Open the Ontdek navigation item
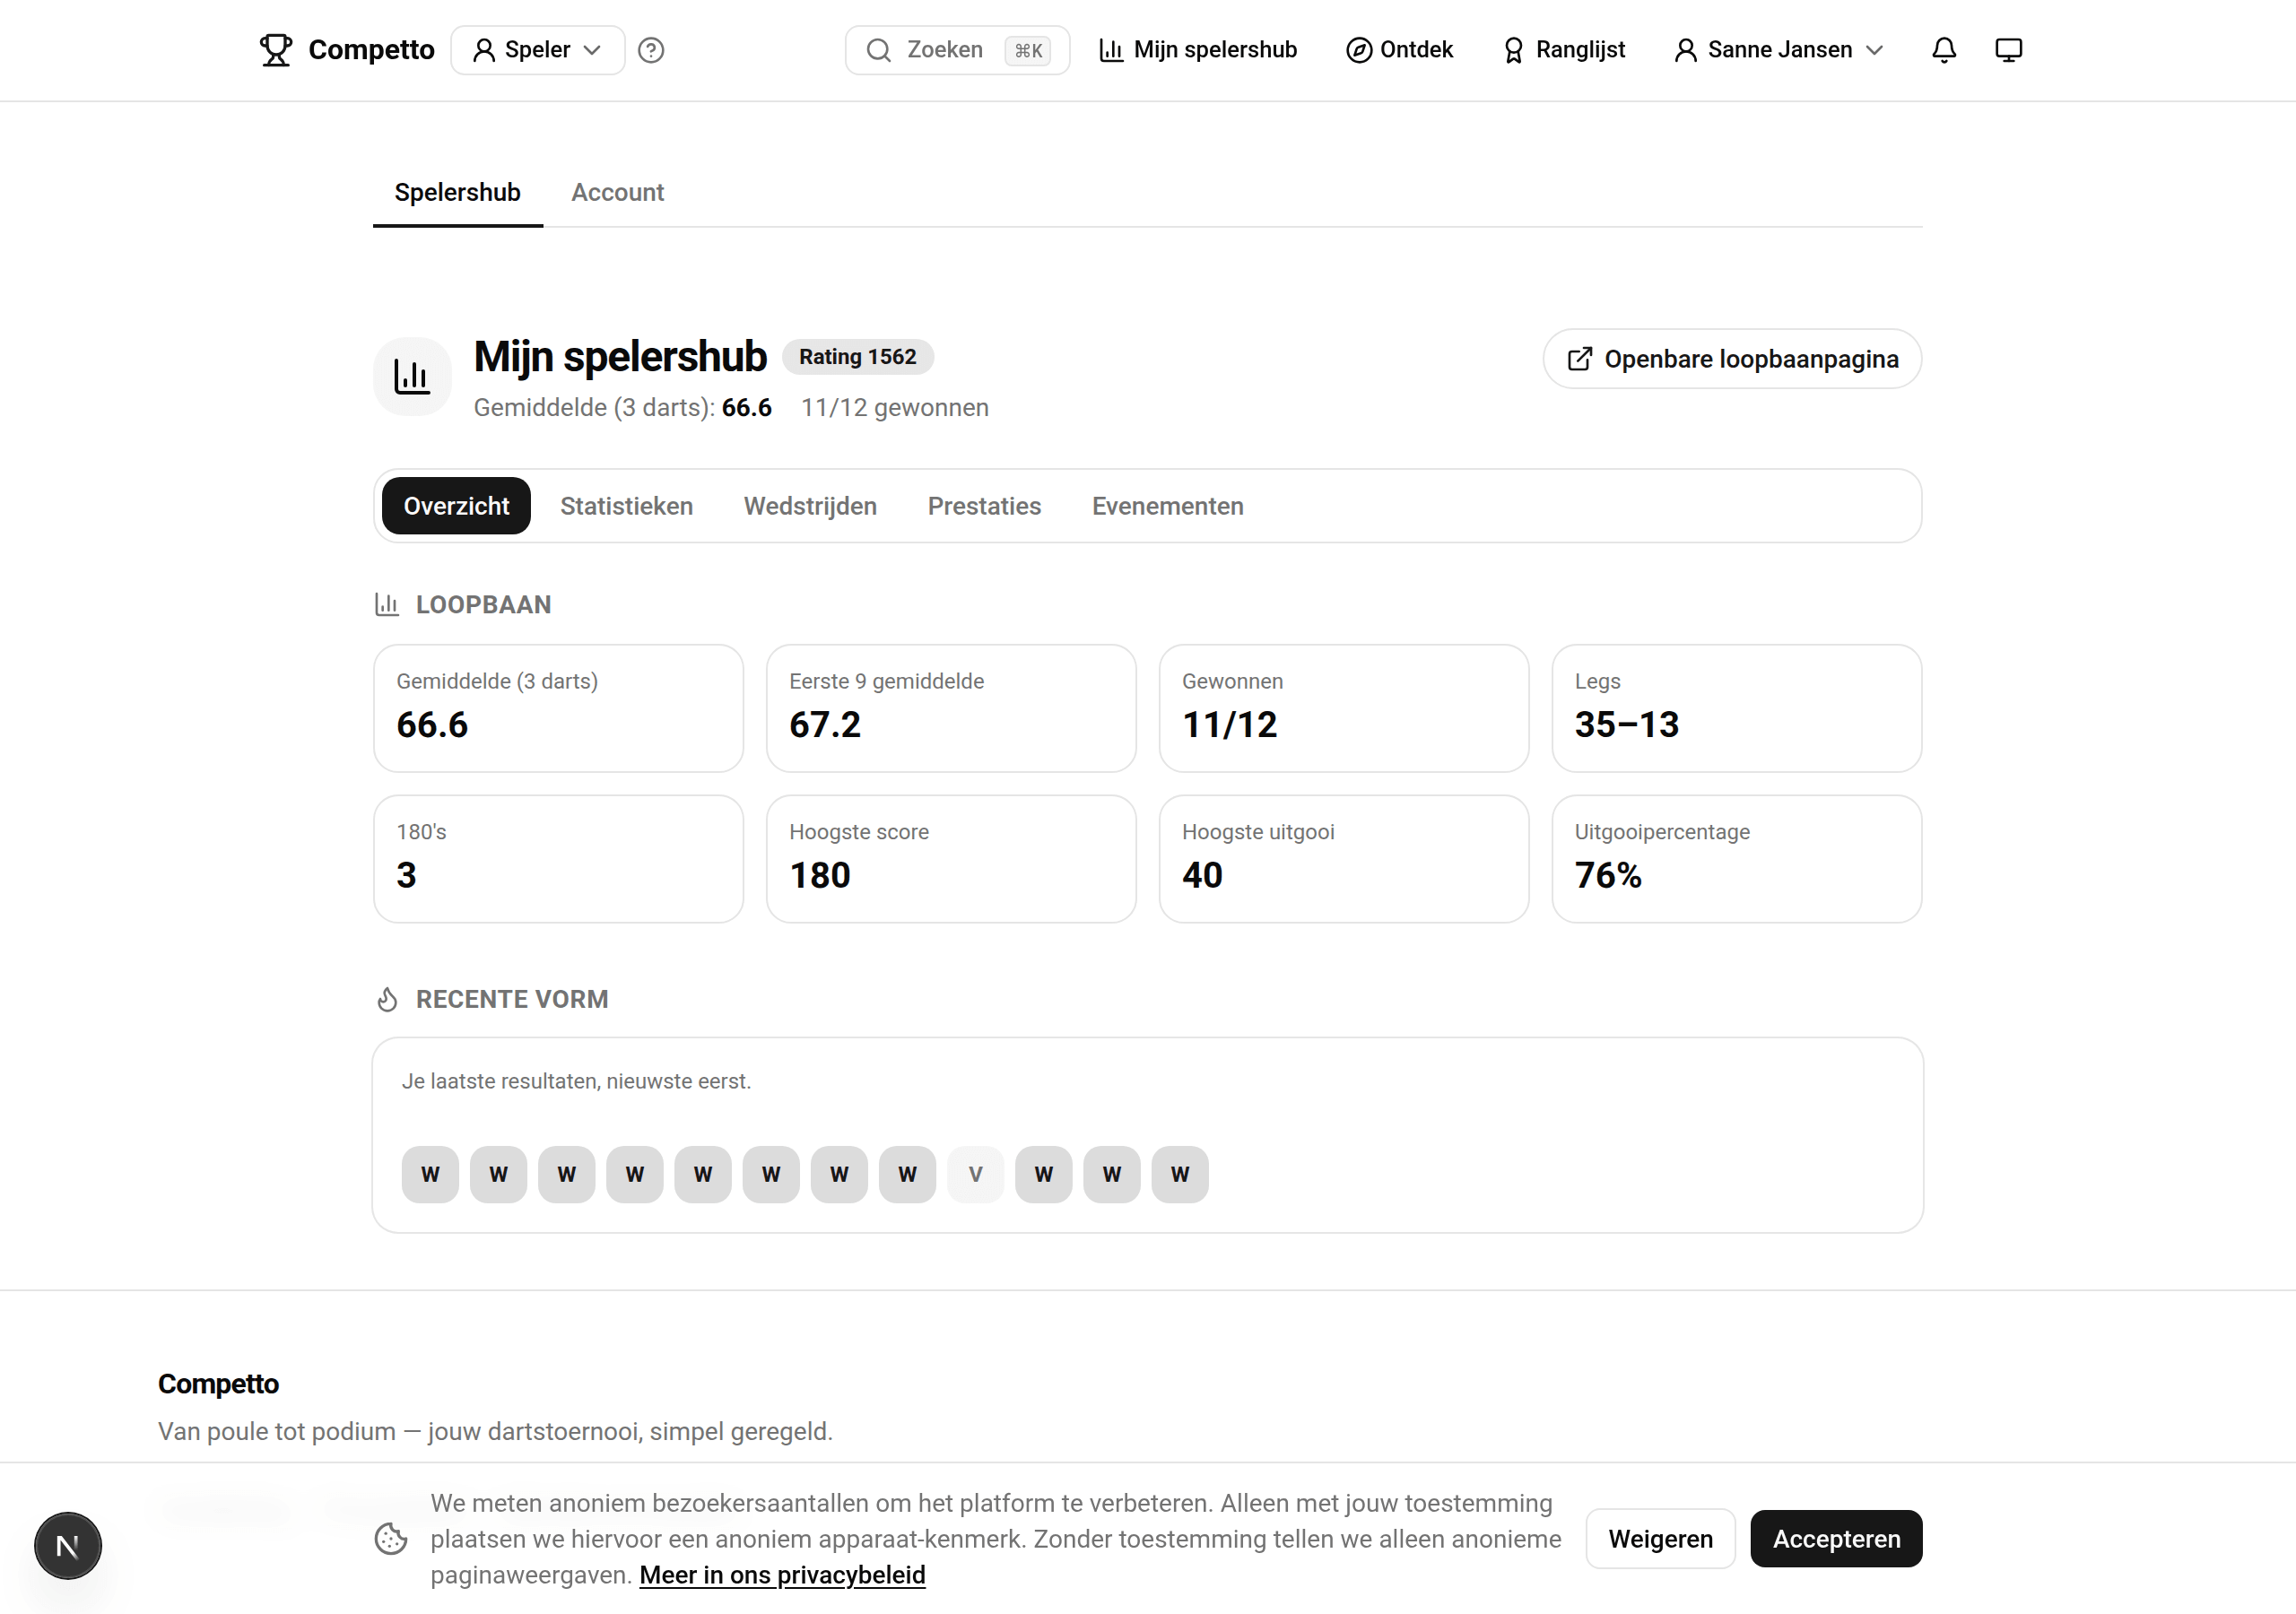The height and width of the screenshot is (1614, 2296). (1399, 50)
